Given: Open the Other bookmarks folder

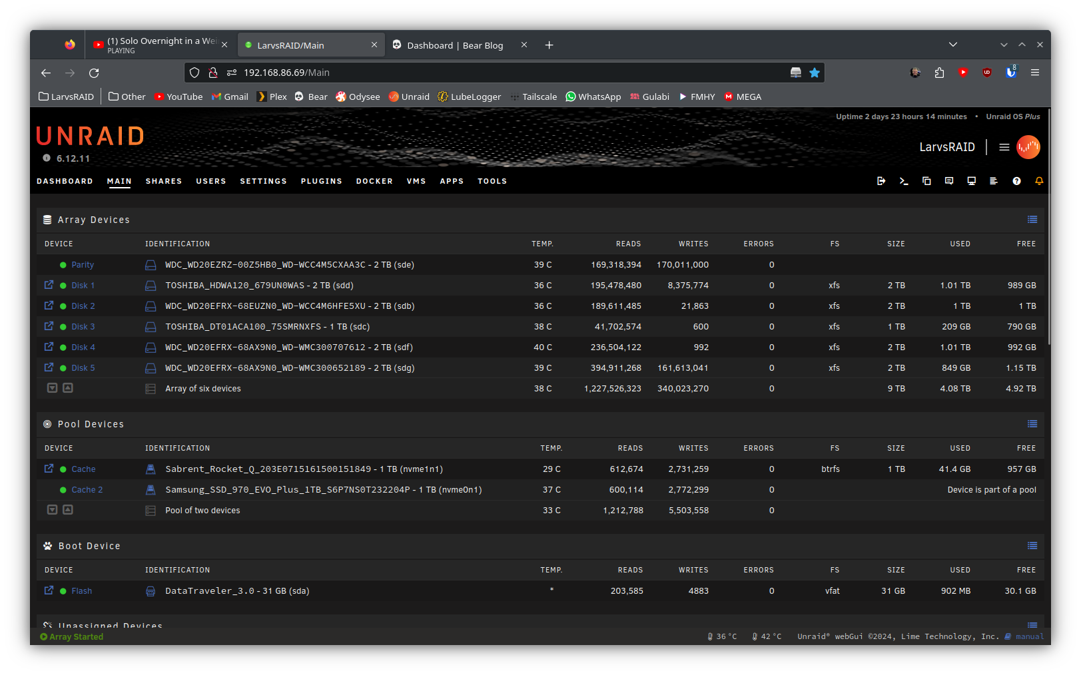Looking at the screenshot, I should 127,97.
